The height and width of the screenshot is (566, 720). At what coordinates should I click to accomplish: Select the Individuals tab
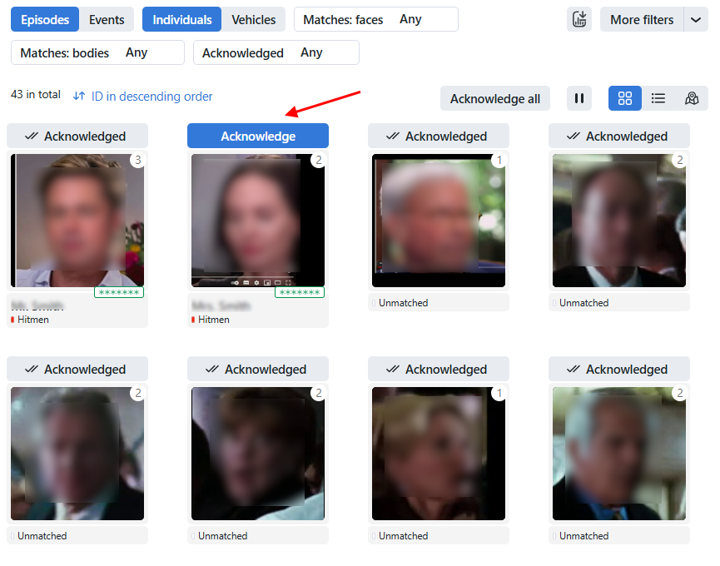pyautogui.click(x=182, y=20)
